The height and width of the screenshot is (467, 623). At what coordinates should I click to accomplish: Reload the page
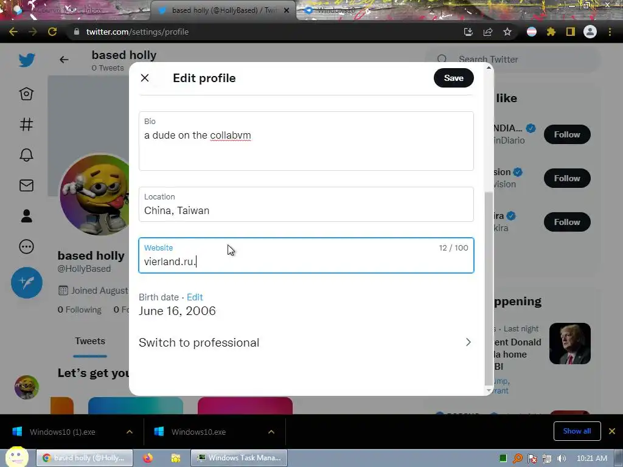click(52, 32)
